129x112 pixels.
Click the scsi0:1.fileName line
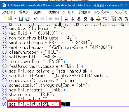coord(57,76)
